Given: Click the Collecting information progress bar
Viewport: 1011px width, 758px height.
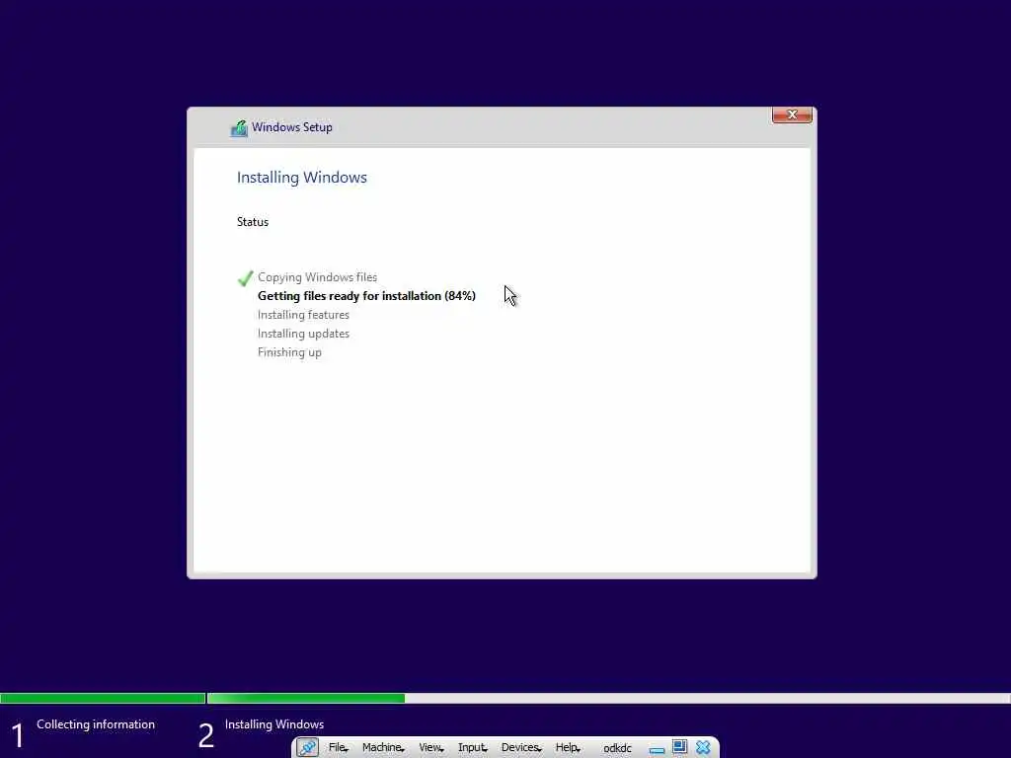Looking at the screenshot, I should (103, 698).
